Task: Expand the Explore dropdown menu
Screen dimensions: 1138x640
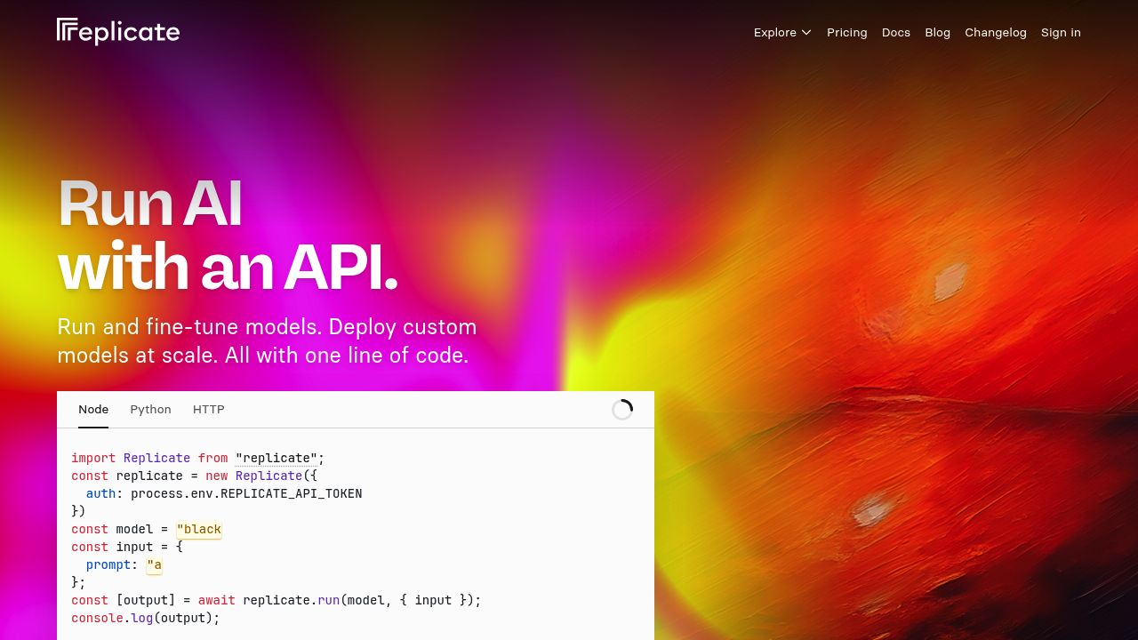Action: point(782,33)
